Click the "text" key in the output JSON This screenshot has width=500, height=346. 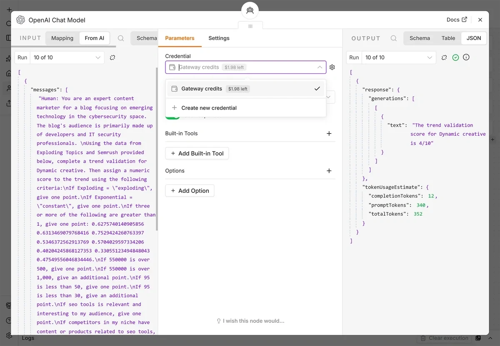(x=396, y=125)
